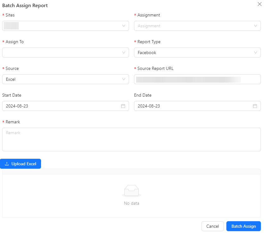
Task: Click the dropdown chevron on the Sites selector
Action: [124, 26]
